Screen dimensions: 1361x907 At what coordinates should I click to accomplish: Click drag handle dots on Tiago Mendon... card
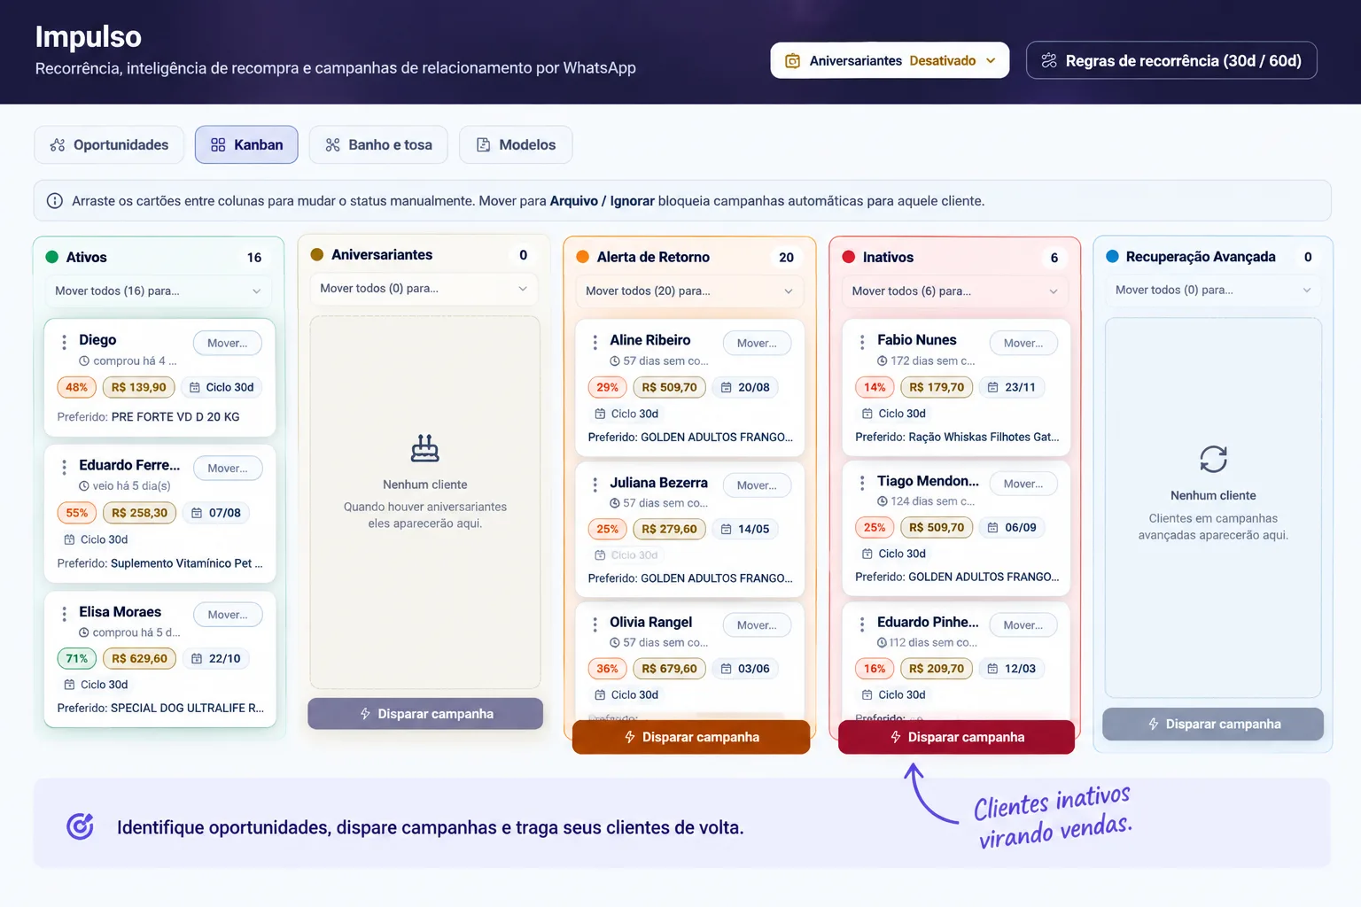coord(862,483)
